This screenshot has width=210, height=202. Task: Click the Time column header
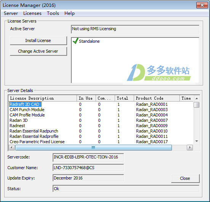click(186, 98)
